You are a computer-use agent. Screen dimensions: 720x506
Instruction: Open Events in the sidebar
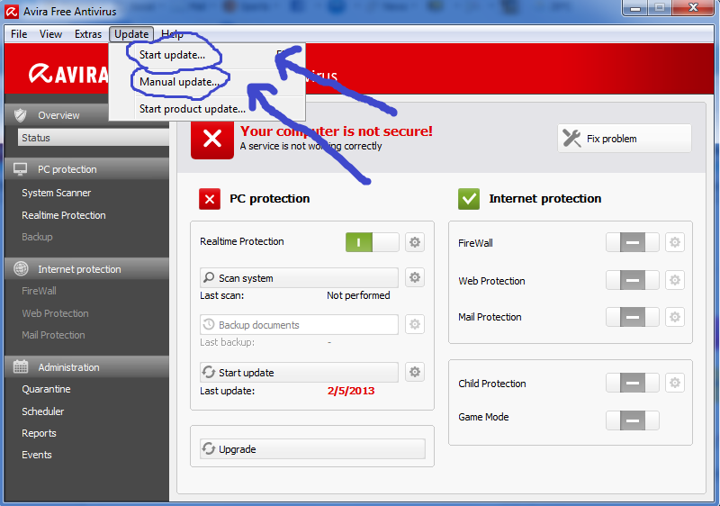click(x=37, y=455)
